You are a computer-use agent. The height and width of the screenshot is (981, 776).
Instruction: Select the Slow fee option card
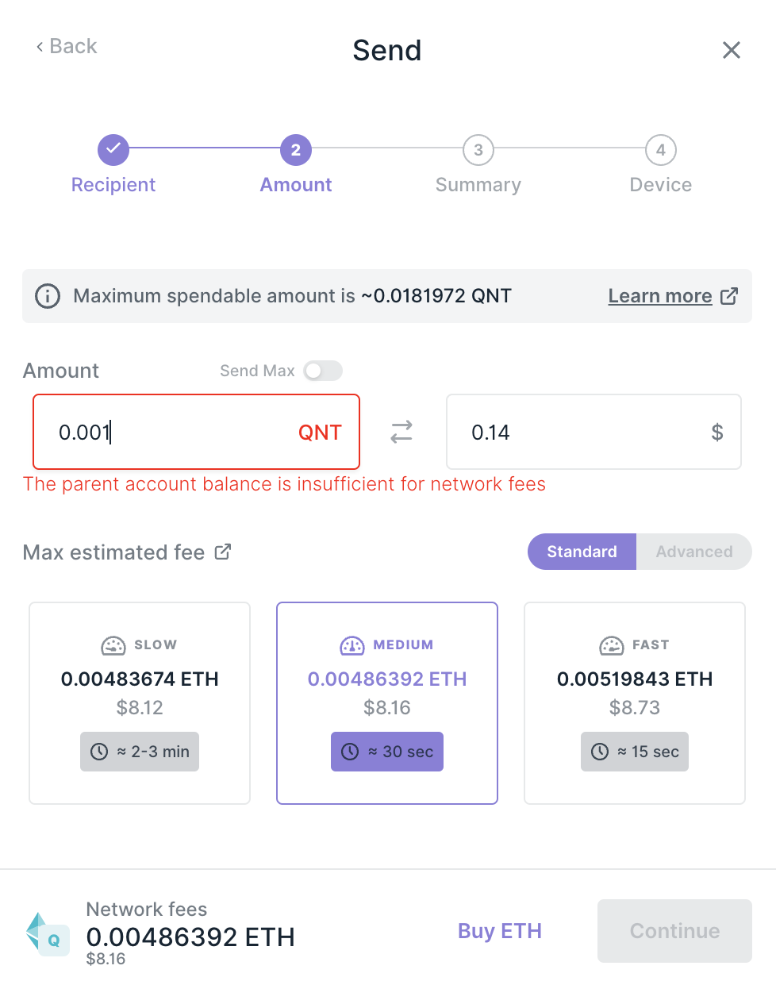coord(140,703)
